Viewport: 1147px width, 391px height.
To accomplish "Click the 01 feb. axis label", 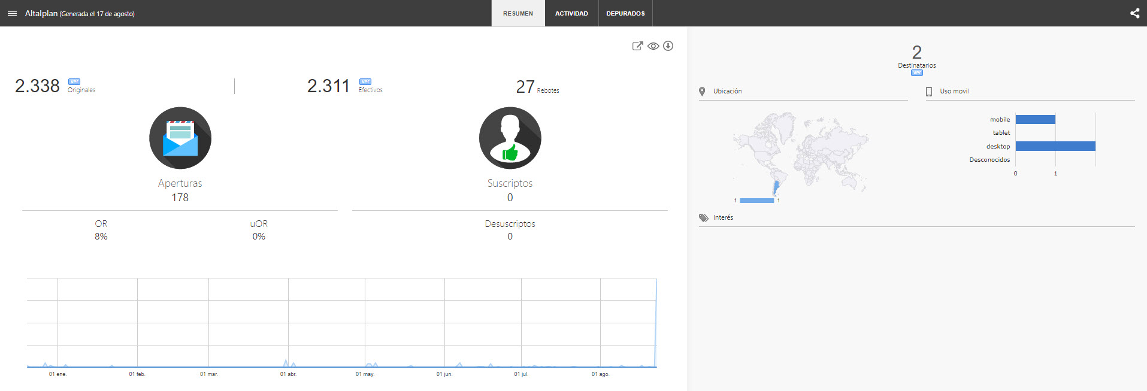I will (137, 374).
